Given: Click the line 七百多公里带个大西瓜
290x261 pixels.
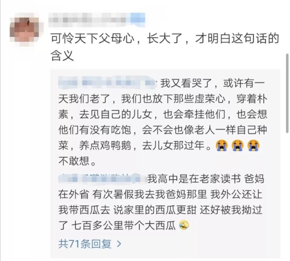Looking at the screenshot, I should pyautogui.click(x=124, y=226).
